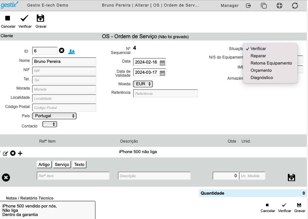Select Verificar in Situação list
This screenshot has width=308, height=219.
point(270,49)
